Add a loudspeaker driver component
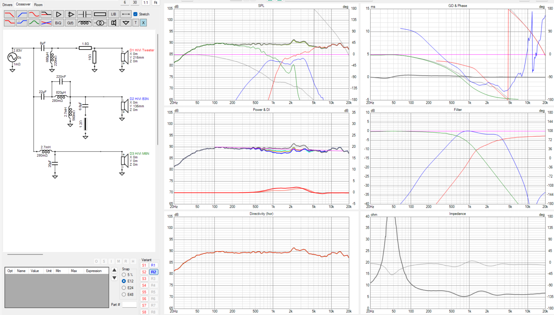This screenshot has width=554, height=315. pos(114,23)
